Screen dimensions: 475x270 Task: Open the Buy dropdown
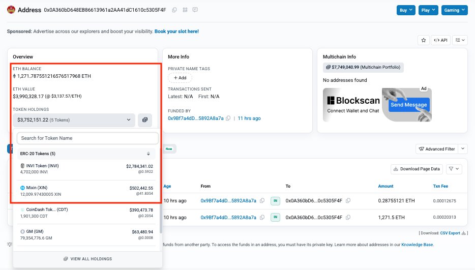(x=406, y=10)
